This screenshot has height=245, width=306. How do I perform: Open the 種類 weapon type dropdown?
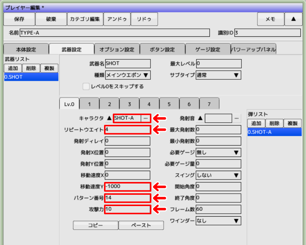coord(127,75)
